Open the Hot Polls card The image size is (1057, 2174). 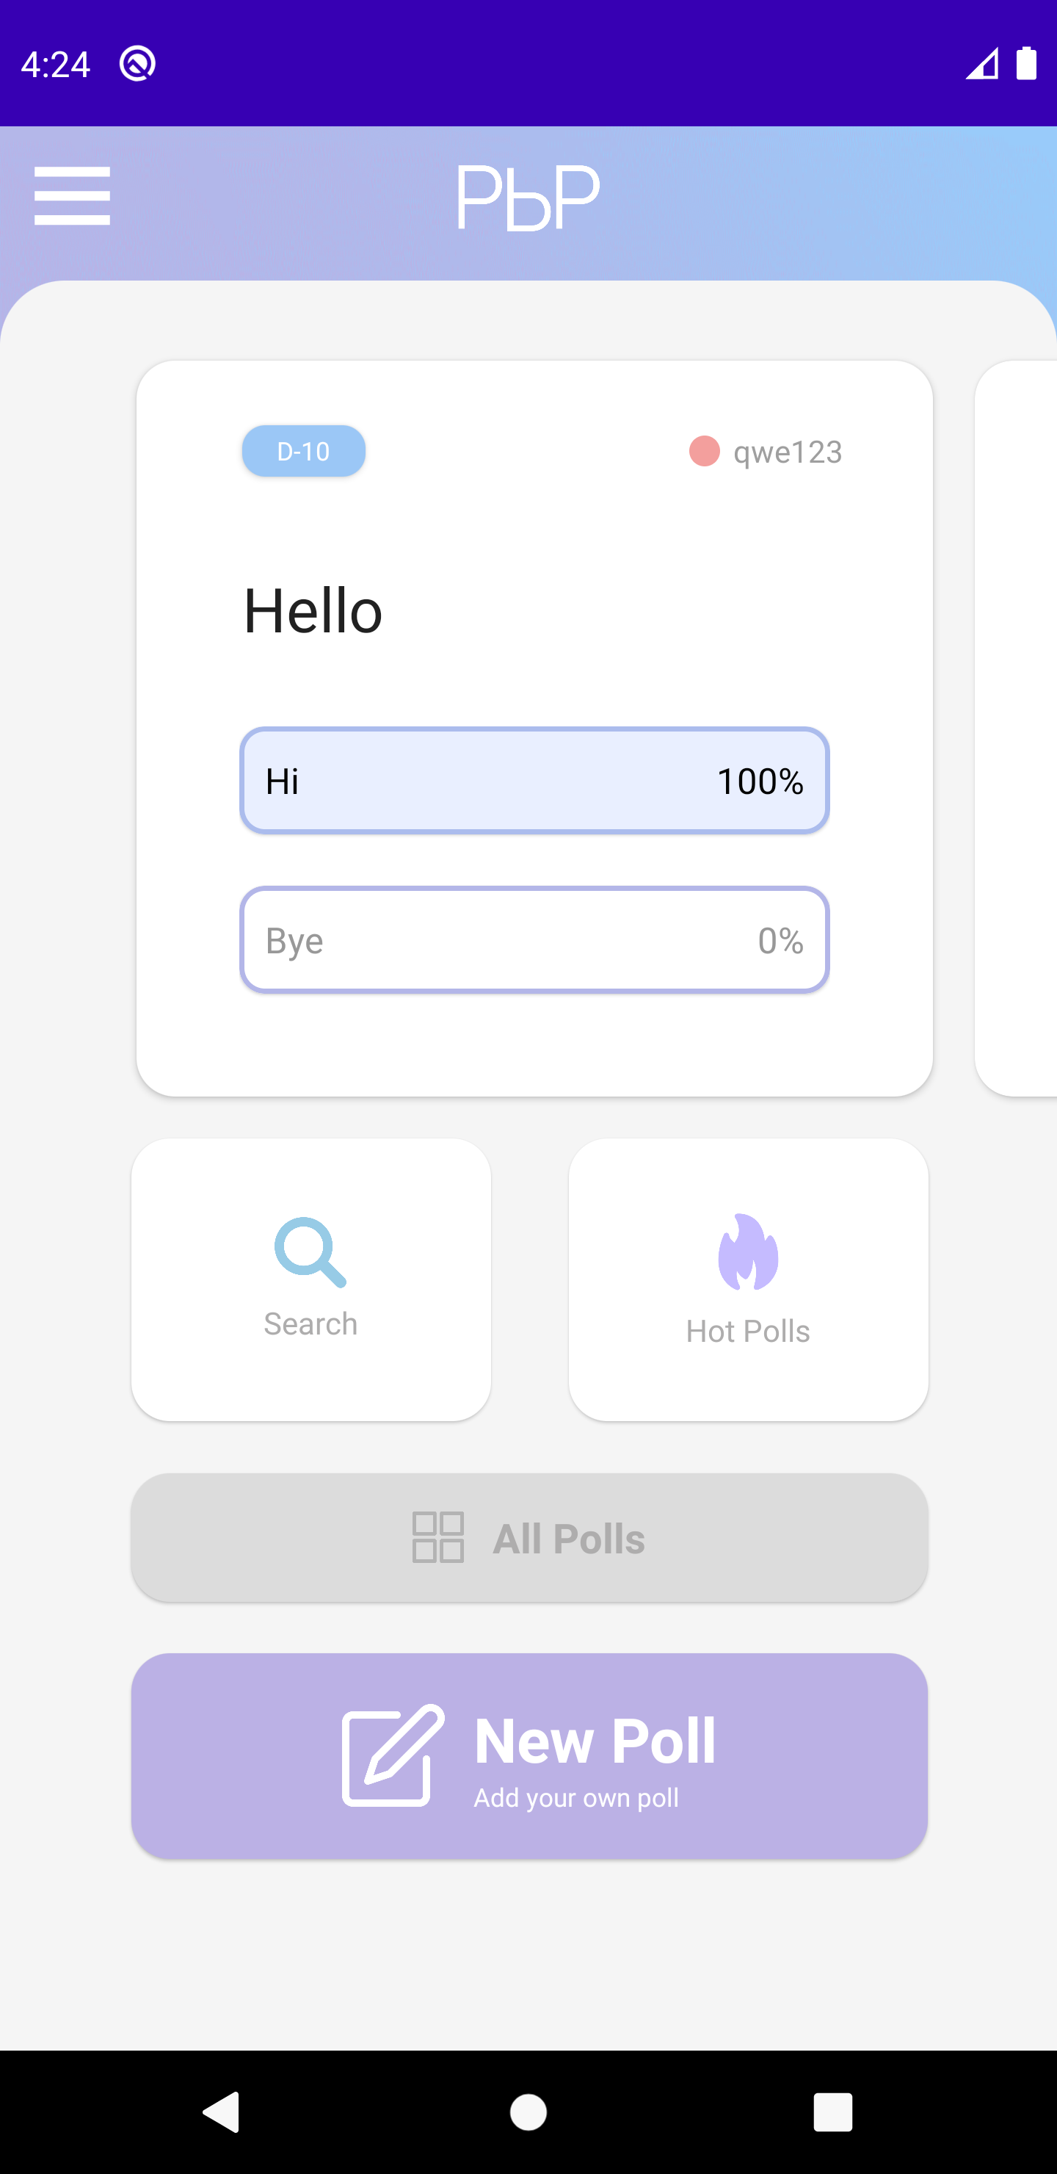[x=749, y=1280]
